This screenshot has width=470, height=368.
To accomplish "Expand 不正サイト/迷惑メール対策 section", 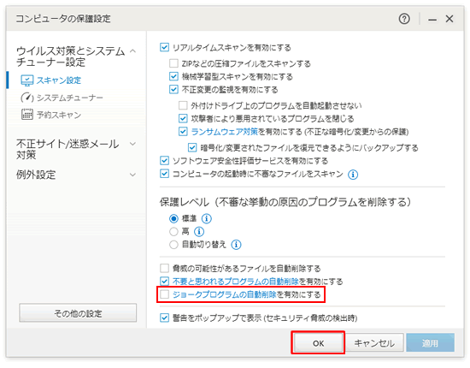I will point(132,144).
